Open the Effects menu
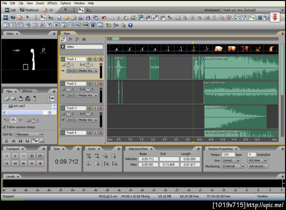The height and width of the screenshot is (210, 286). point(52,3)
